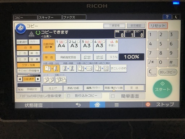
Task: Select combine two pages onto one icon
Action: point(85,68)
